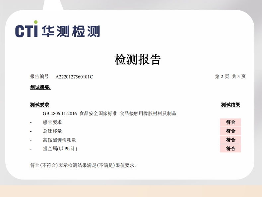Click the 感官要求 test item
Screen dimensions: 262x197
(52, 123)
